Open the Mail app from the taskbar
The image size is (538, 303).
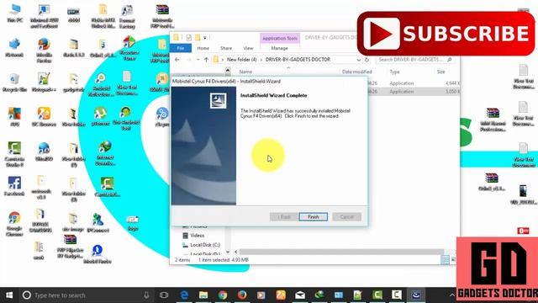[300, 295]
